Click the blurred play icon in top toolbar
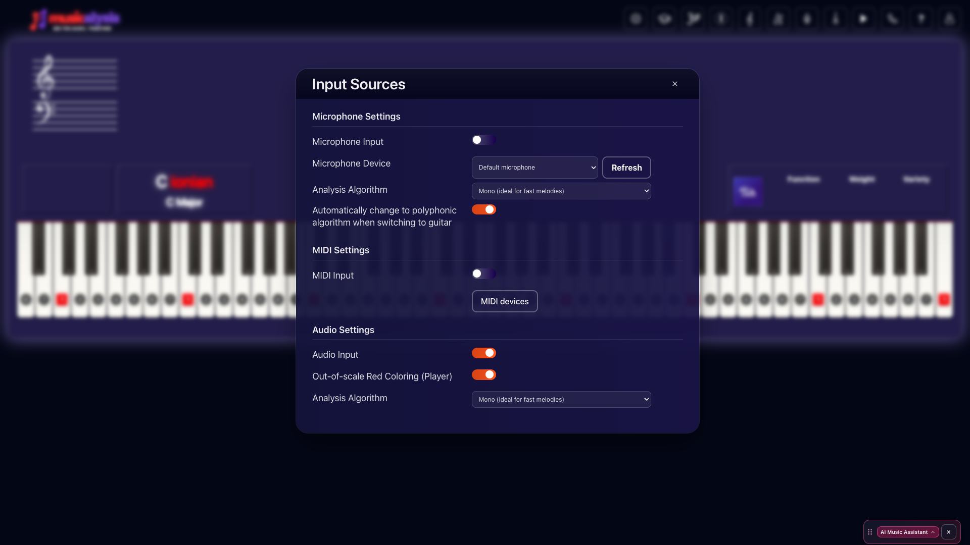 [863, 19]
